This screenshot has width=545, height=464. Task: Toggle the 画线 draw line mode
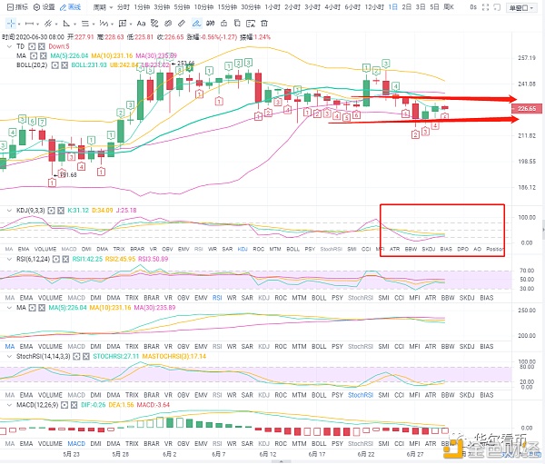pos(70,7)
